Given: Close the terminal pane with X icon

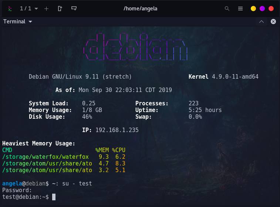Looking at the screenshot, I should tap(273, 22).
